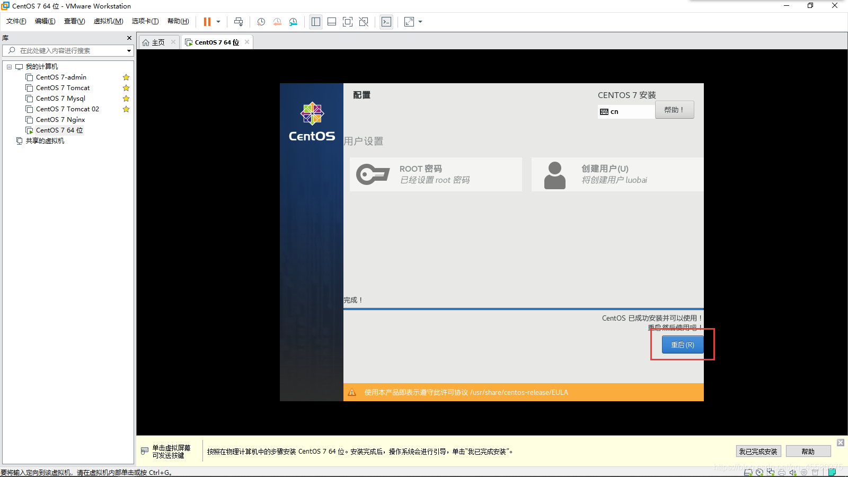Click the printer status bar icon

point(782,472)
